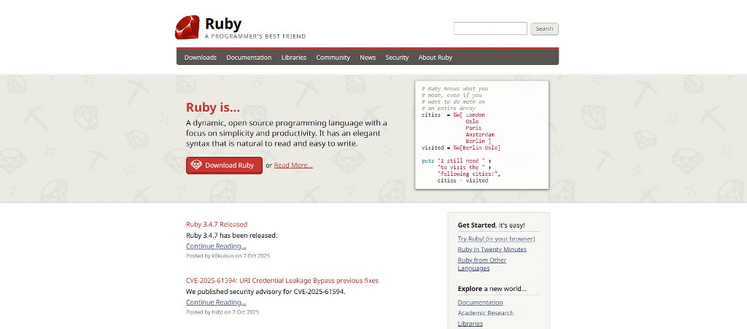Viewport: 747px width, 329px height.
Task: Open CVE-2025-61594 URI Credential Leakage headline
Action: tap(282, 280)
